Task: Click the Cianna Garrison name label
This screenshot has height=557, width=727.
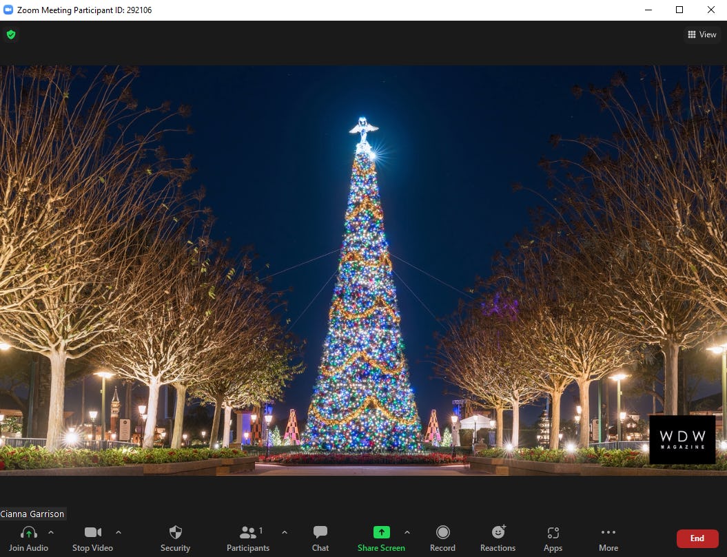Action: pyautogui.click(x=32, y=514)
